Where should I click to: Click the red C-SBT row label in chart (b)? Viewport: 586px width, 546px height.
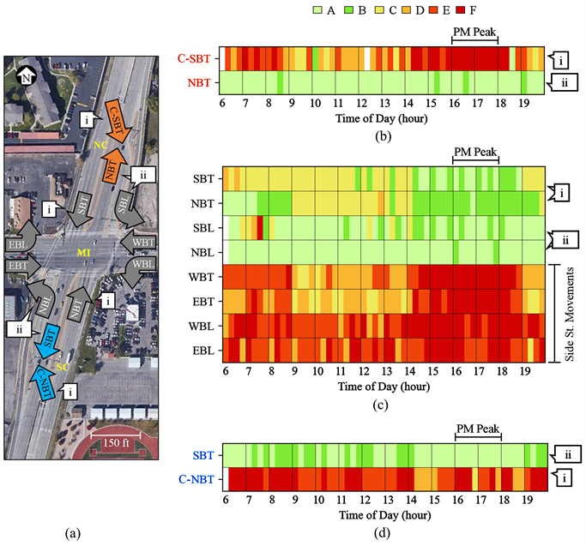coord(194,59)
